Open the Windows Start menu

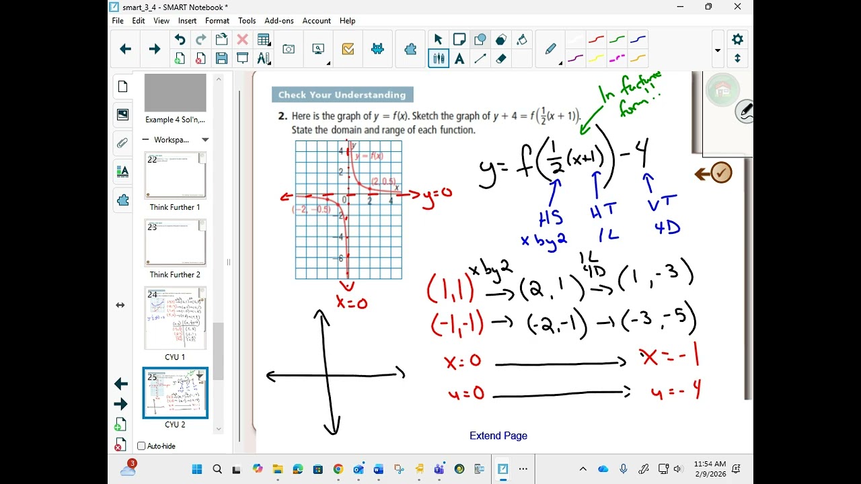click(197, 469)
